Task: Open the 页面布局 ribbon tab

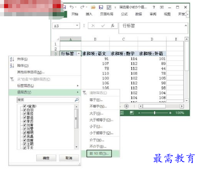Action: (x=107, y=14)
